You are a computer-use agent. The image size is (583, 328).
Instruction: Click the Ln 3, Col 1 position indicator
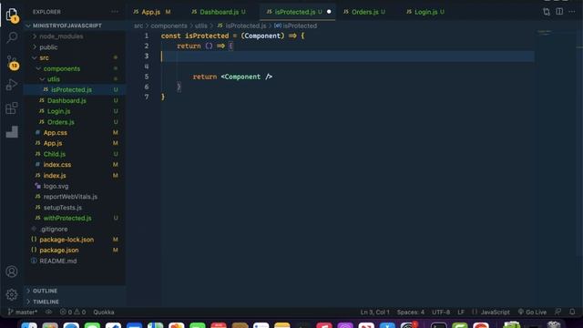pos(374,312)
